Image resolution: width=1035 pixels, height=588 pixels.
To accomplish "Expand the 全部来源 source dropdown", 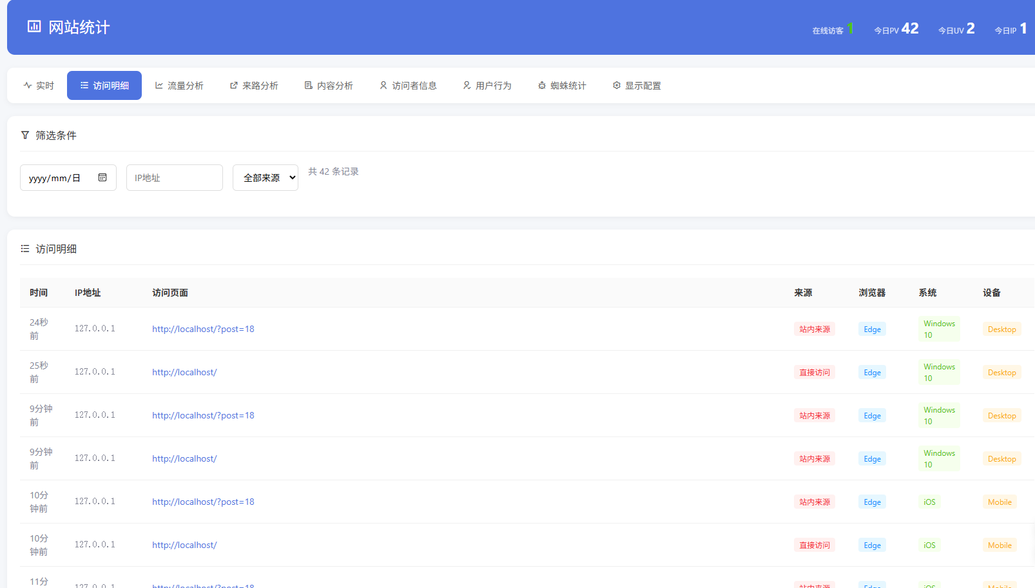I will coord(266,178).
